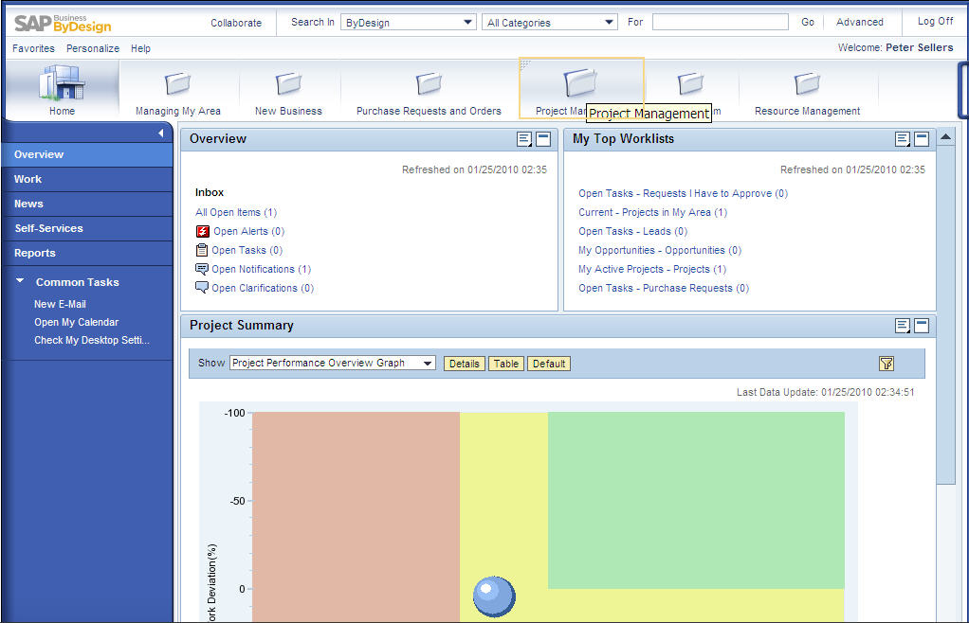The height and width of the screenshot is (623, 969).
Task: Open the Resource Management folder
Action: 807,93
